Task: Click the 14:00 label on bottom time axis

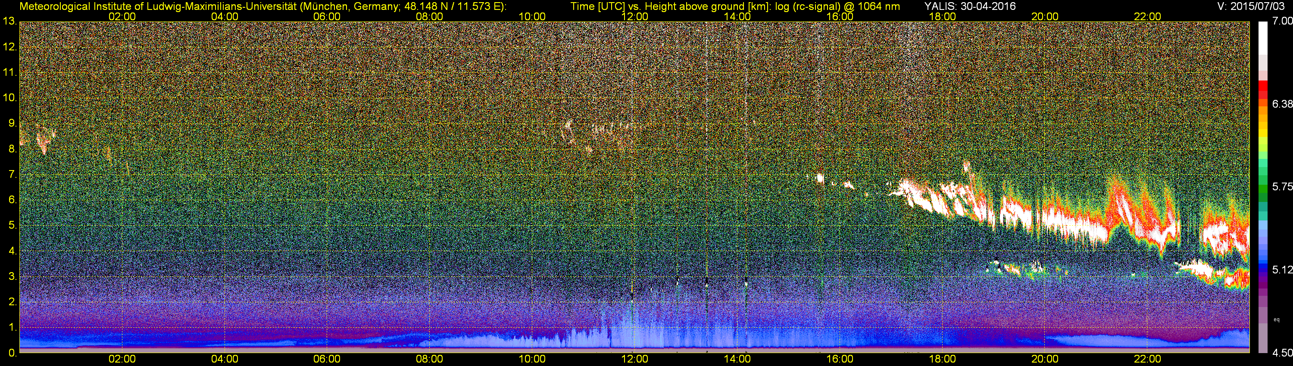Action: (737, 359)
